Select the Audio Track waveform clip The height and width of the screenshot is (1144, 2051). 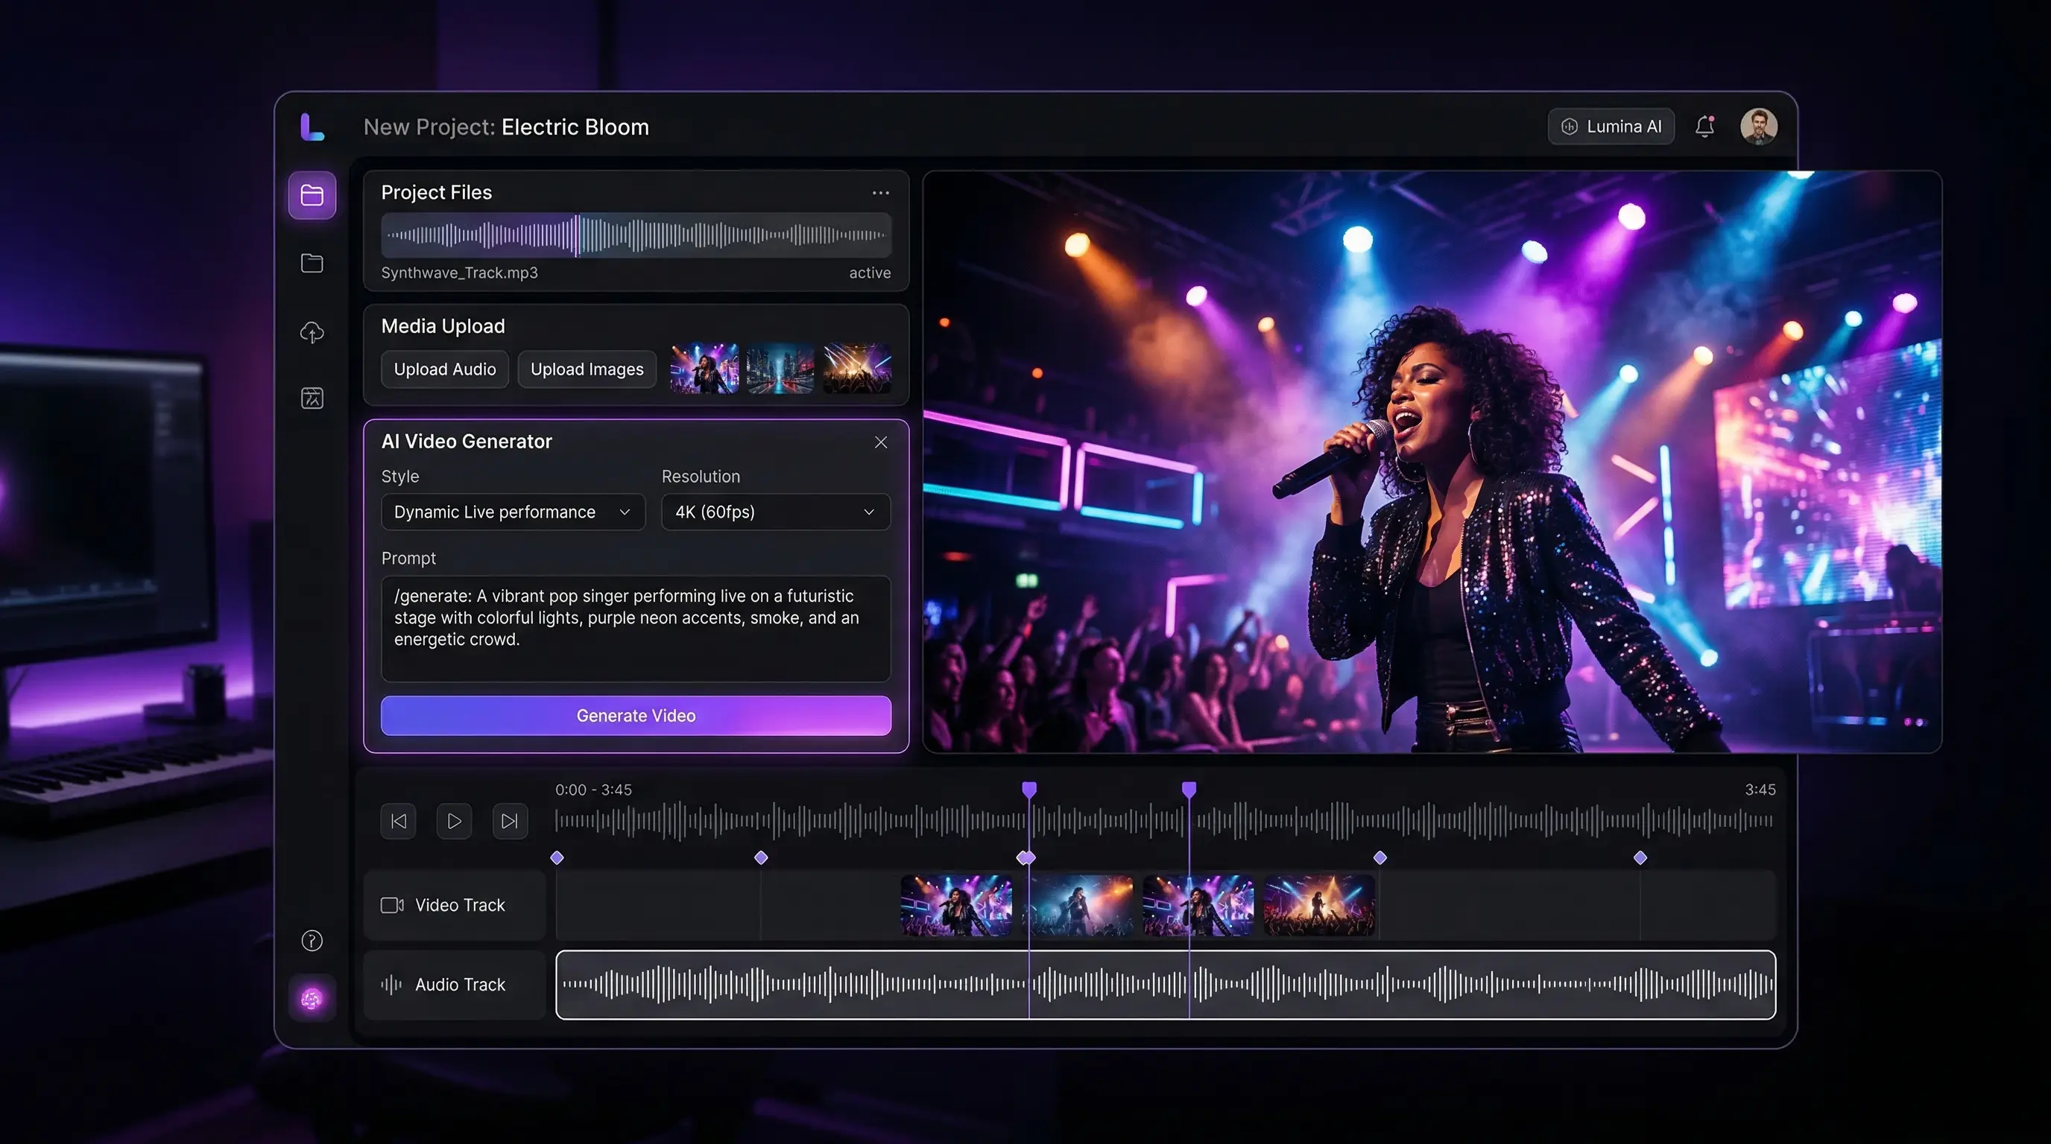pos(1166,985)
